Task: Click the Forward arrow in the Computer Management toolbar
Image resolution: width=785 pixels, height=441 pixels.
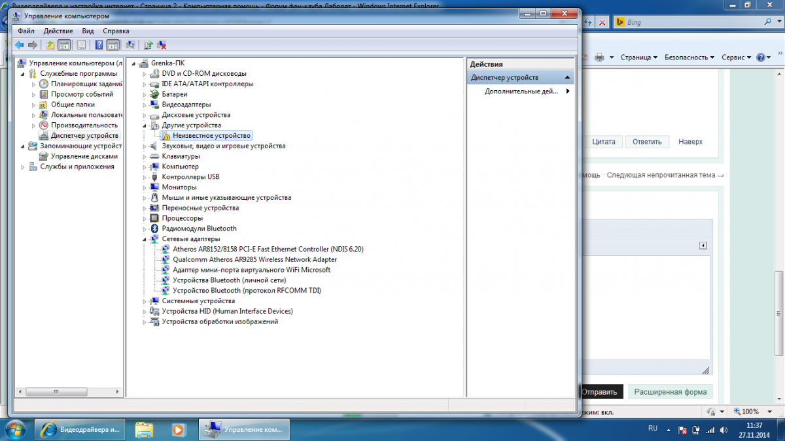Action: tap(32, 45)
